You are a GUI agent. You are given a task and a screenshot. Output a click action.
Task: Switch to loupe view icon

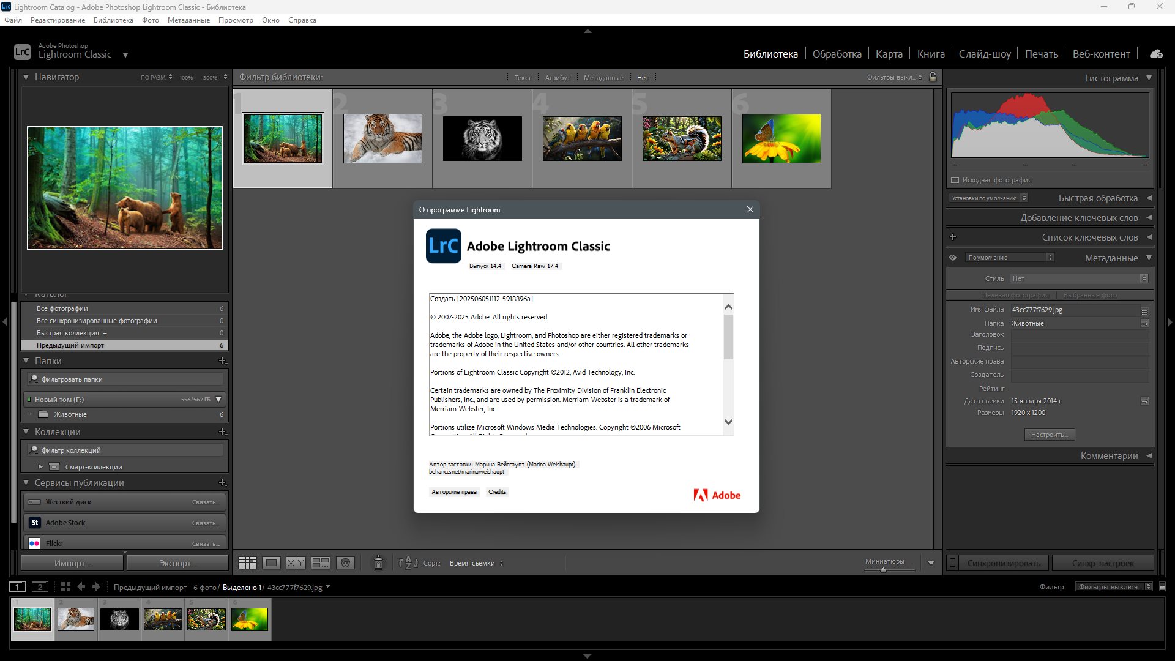coord(271,563)
